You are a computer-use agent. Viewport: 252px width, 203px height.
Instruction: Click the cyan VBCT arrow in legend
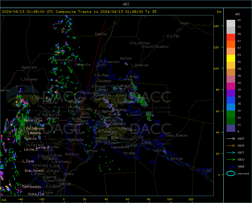(x=231, y=152)
